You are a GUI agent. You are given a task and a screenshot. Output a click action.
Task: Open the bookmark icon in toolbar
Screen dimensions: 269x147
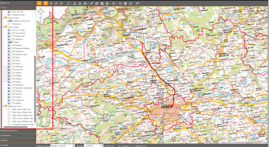[120, 3]
